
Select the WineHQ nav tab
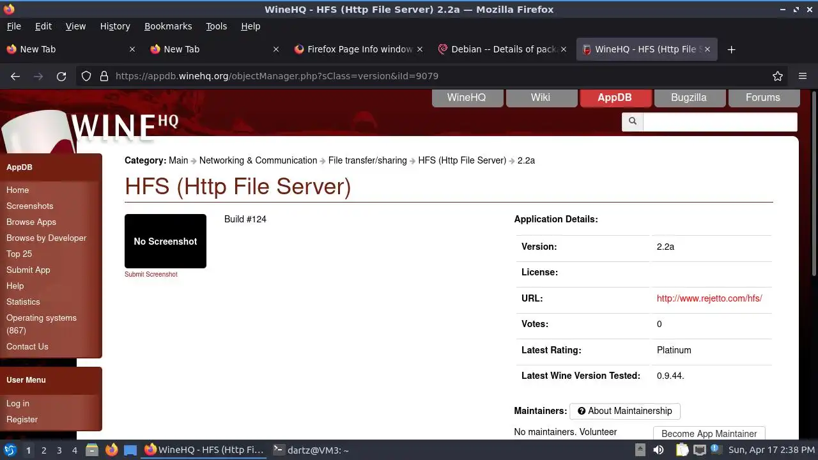[467, 98]
